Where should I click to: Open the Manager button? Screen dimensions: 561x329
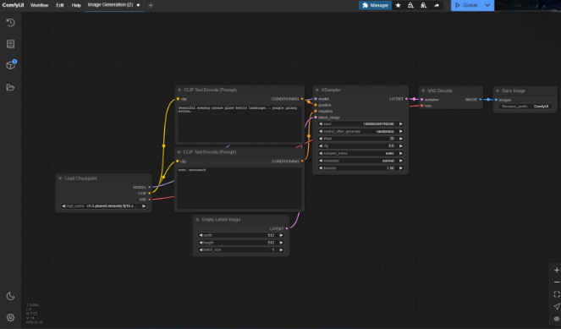[375, 5]
